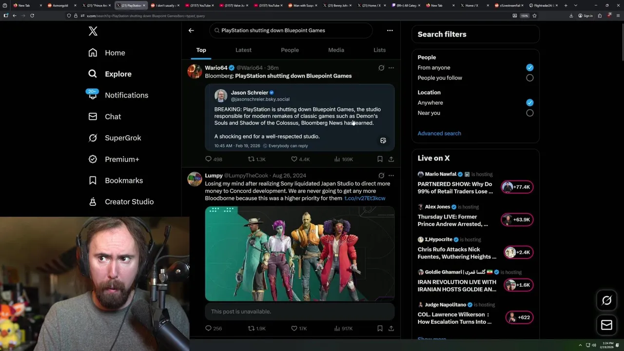Image resolution: width=624 pixels, height=351 pixels.
Task: Reply to the Wario64 post
Action: tap(214, 159)
